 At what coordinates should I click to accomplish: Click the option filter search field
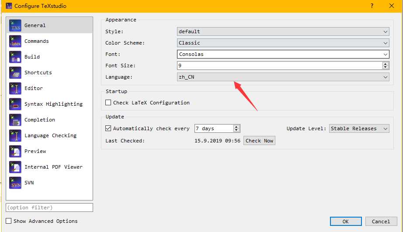pyautogui.click(x=49, y=208)
